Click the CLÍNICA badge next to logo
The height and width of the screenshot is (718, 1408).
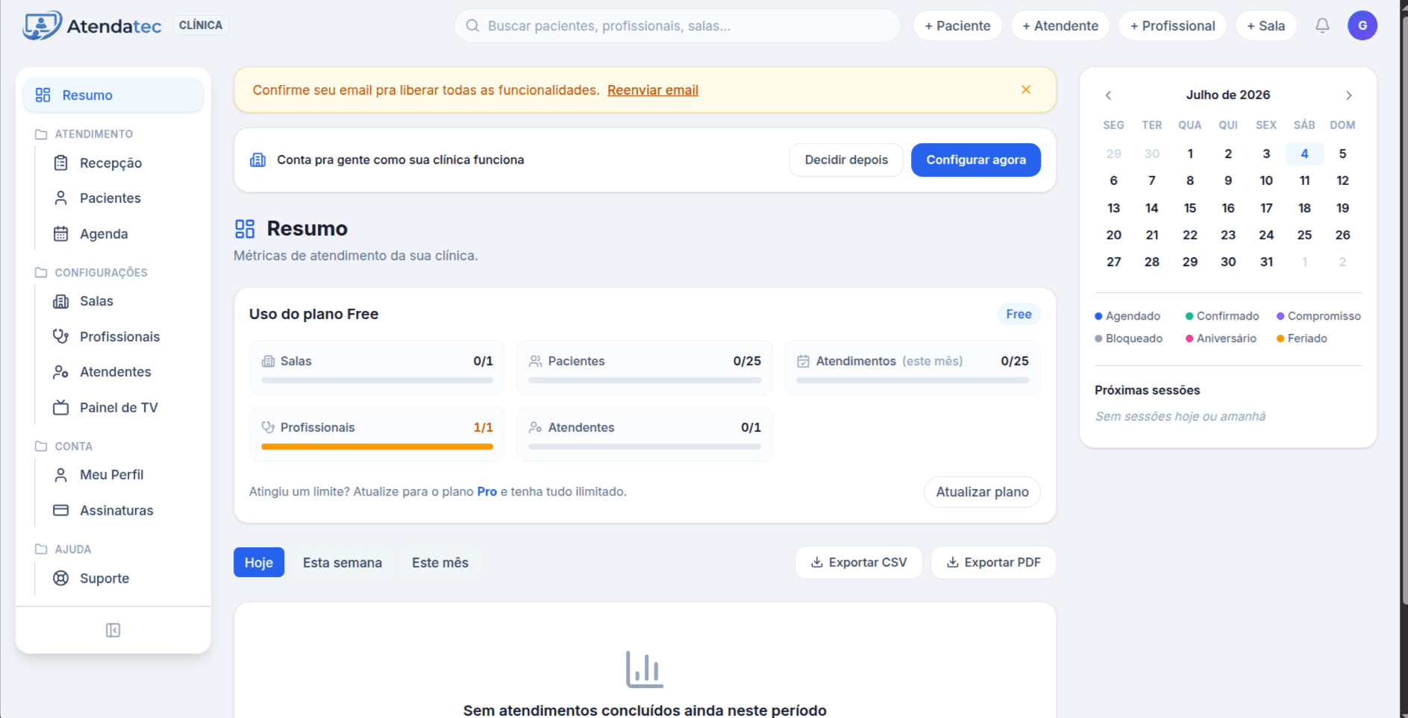point(201,25)
